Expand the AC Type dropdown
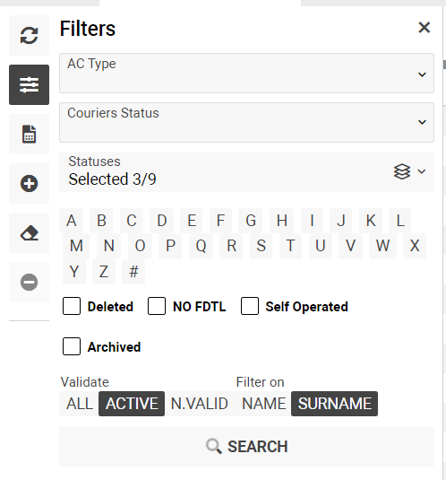446x480 pixels. click(246, 74)
